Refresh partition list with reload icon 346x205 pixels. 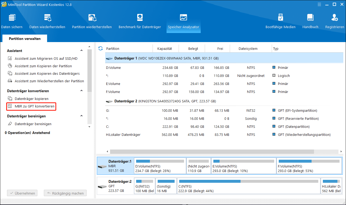click(x=100, y=48)
